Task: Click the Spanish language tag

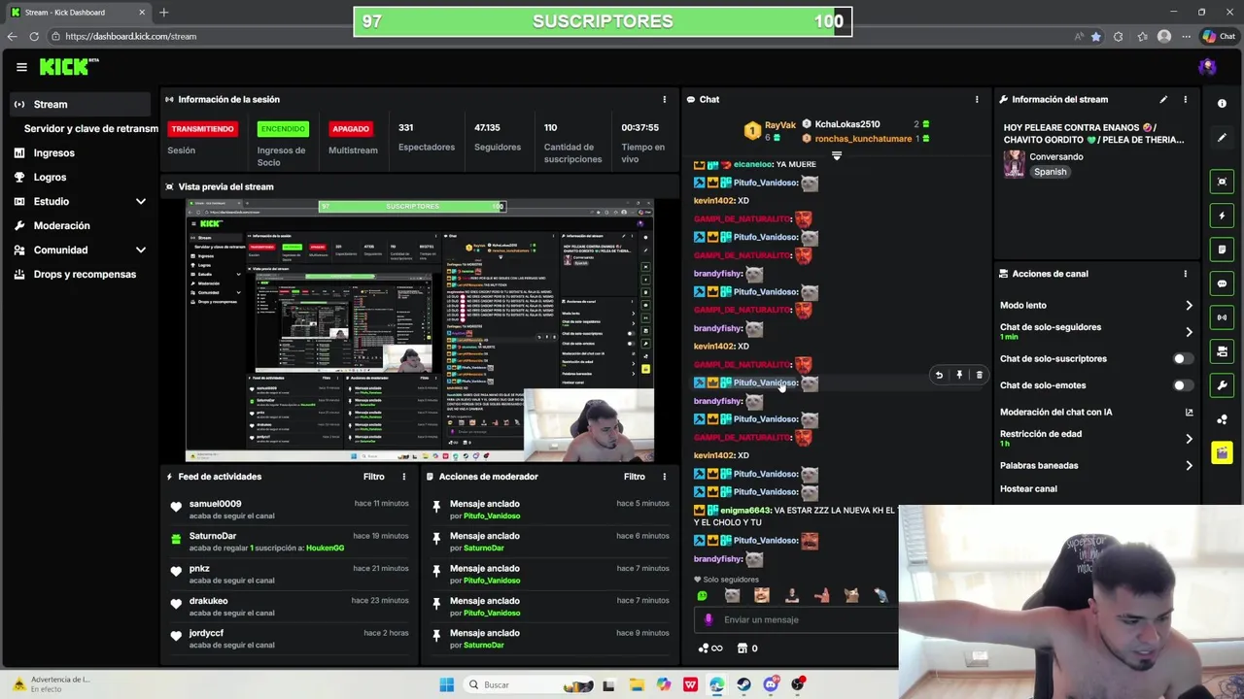Action: pos(1050,172)
